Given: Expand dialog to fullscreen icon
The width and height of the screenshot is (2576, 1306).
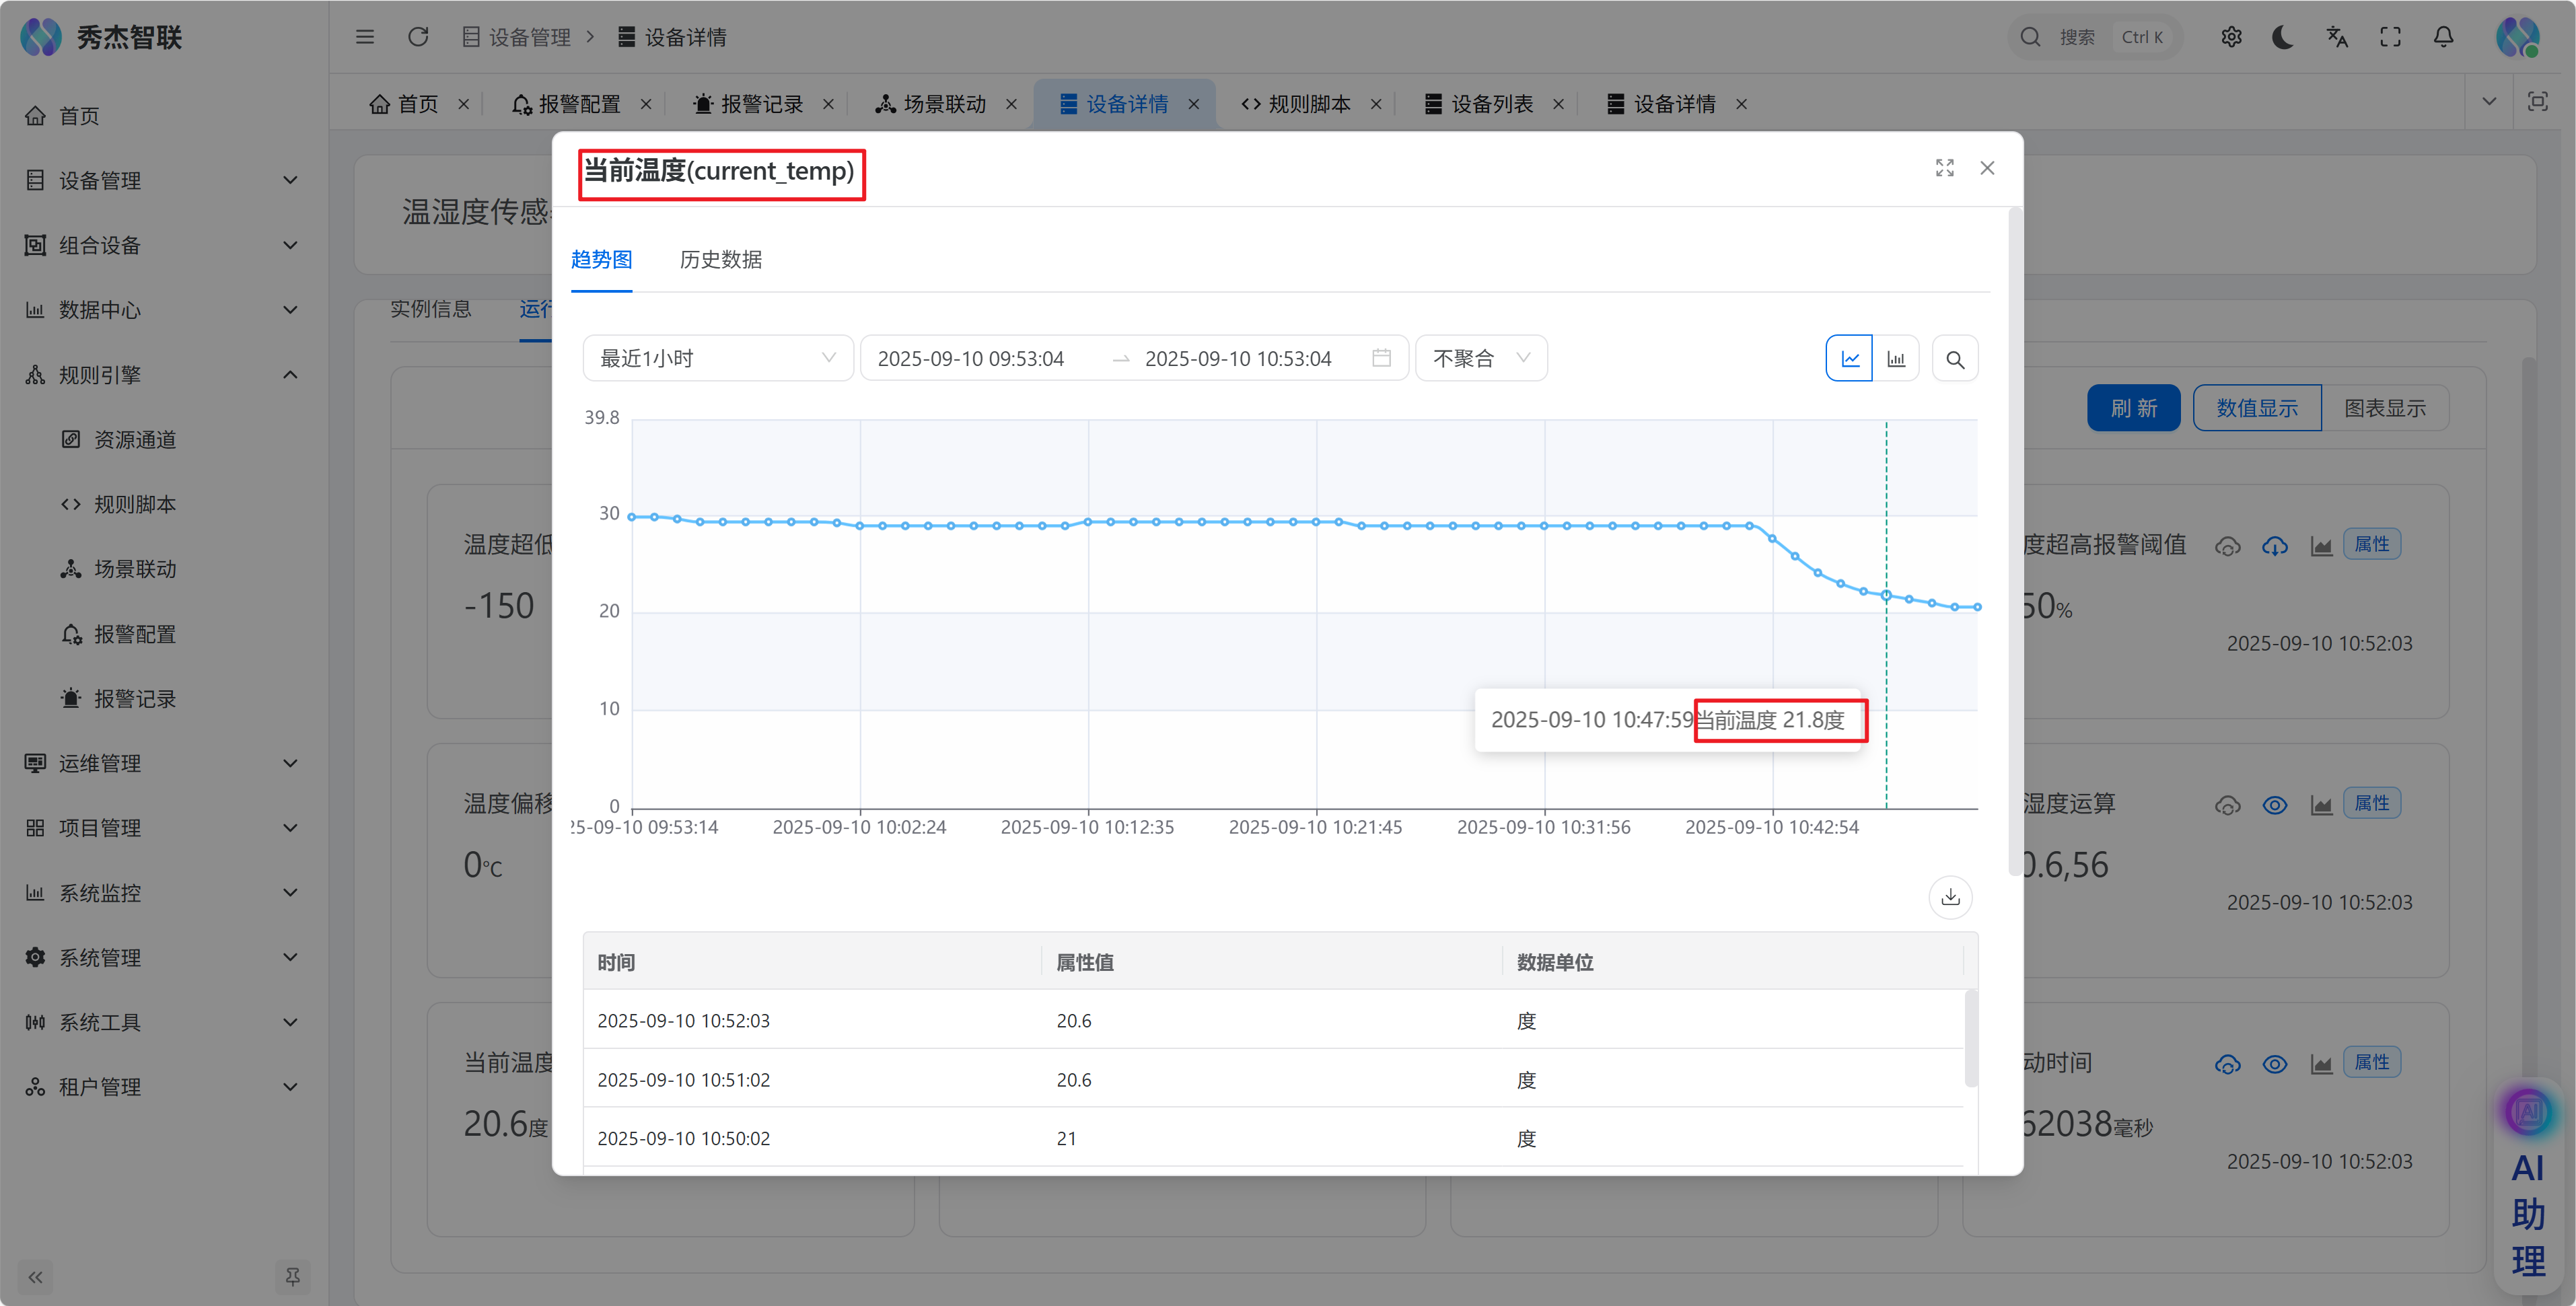Looking at the screenshot, I should click(1944, 168).
